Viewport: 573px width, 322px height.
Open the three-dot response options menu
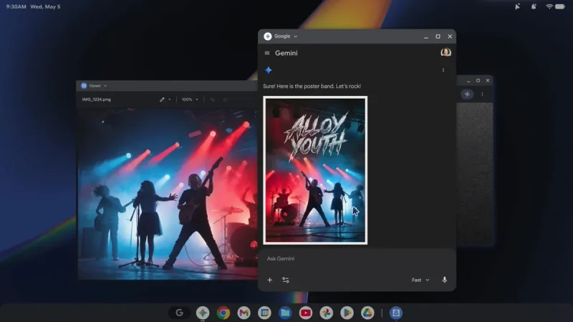tap(443, 70)
